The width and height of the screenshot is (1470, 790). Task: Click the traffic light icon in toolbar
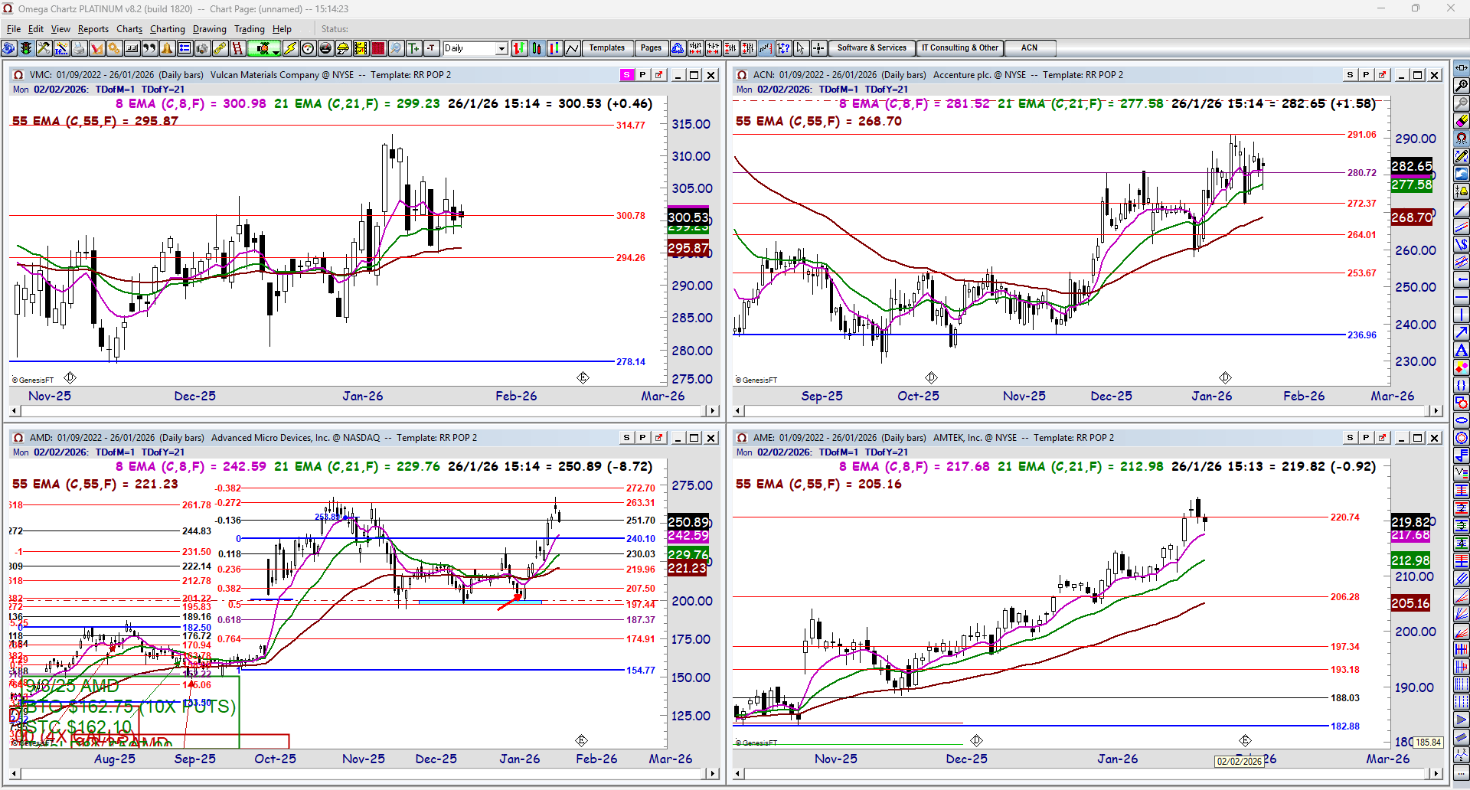tap(27, 48)
